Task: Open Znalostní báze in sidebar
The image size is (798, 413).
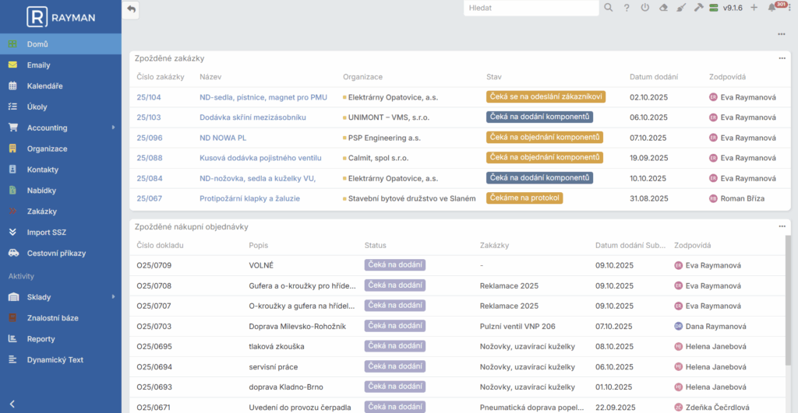Action: 52,317
